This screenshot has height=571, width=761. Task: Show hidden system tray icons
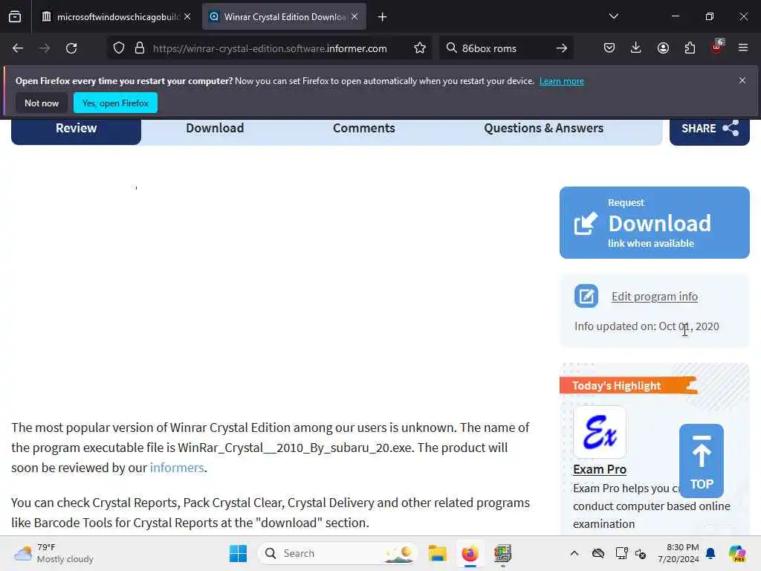tap(574, 553)
